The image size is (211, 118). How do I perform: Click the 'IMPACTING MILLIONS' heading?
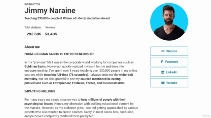pos(40,91)
